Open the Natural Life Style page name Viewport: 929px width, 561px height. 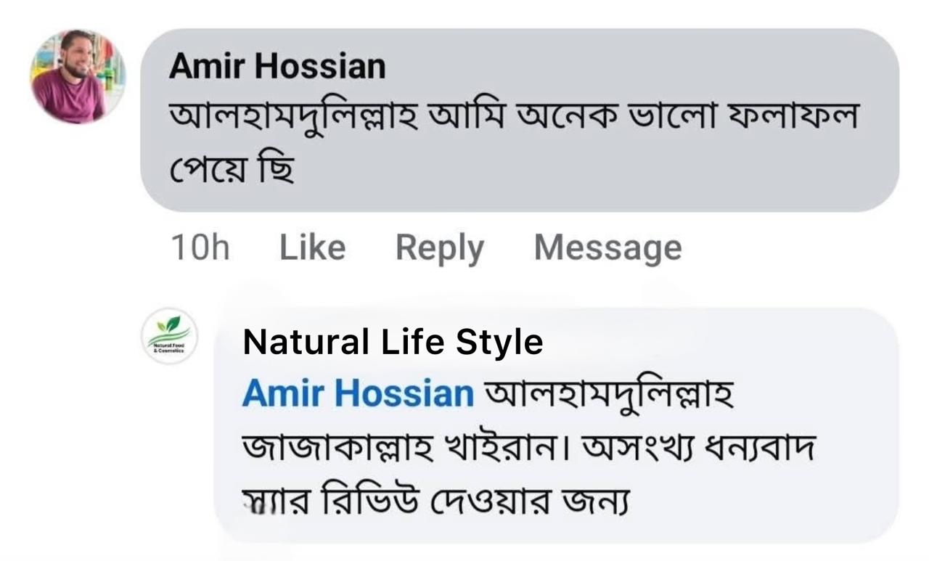pyautogui.click(x=393, y=341)
